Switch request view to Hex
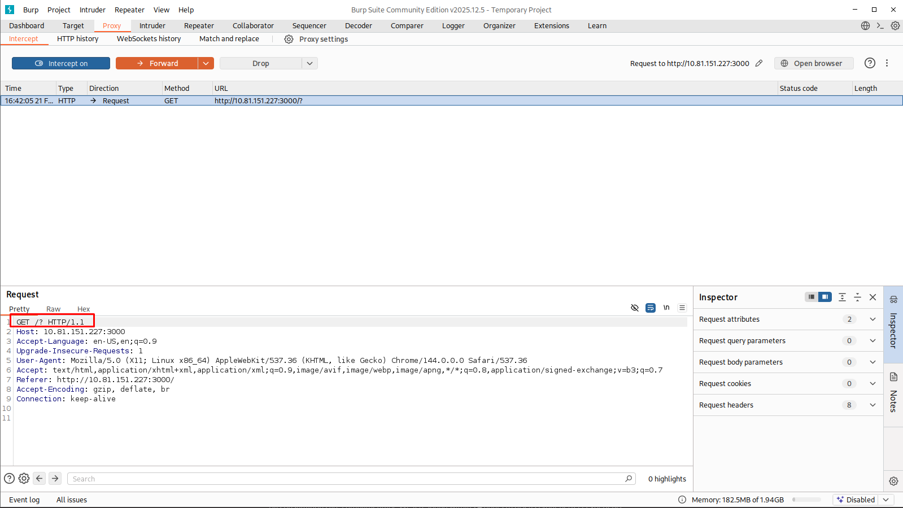This screenshot has width=903, height=508. [x=84, y=309]
